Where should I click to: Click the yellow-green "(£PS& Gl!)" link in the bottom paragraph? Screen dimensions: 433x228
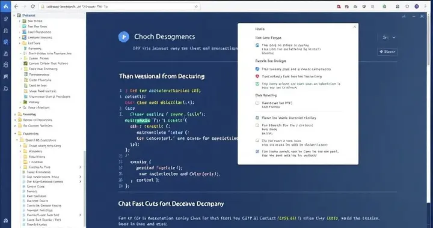(289, 218)
